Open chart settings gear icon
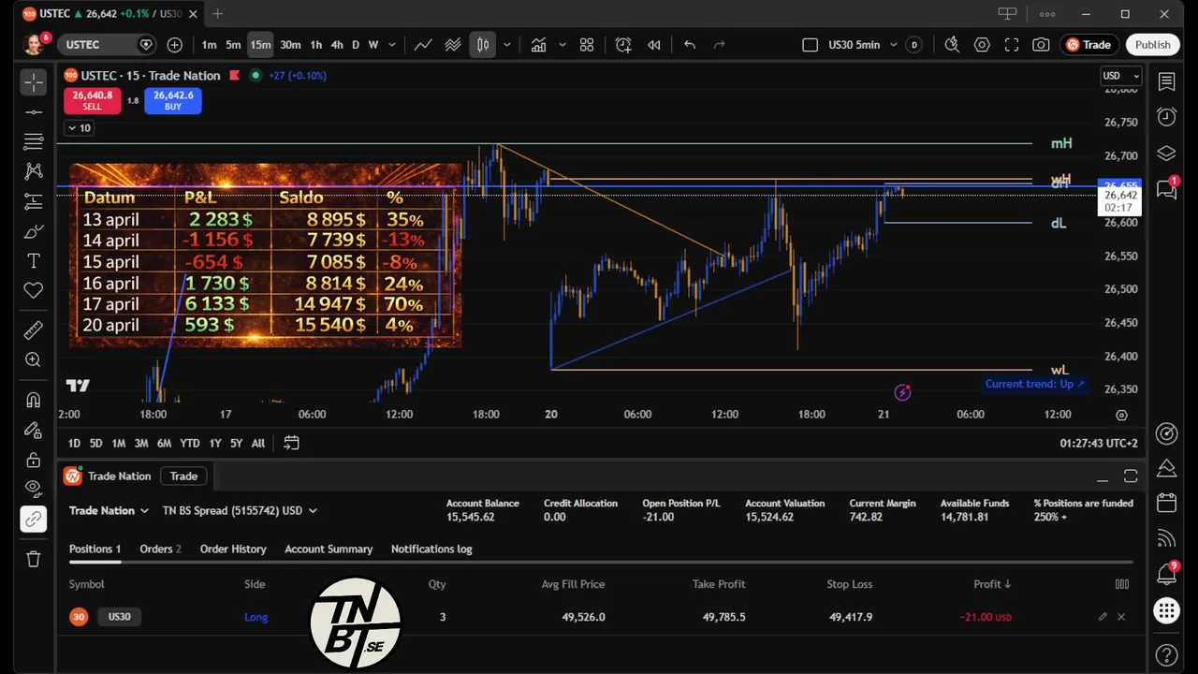Image resolution: width=1198 pixels, height=674 pixels. pyautogui.click(x=982, y=45)
